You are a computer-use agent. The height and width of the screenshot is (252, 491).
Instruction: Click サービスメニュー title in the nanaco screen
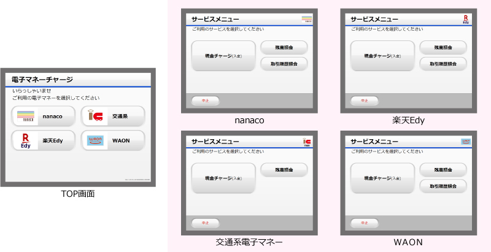pyautogui.click(x=215, y=20)
